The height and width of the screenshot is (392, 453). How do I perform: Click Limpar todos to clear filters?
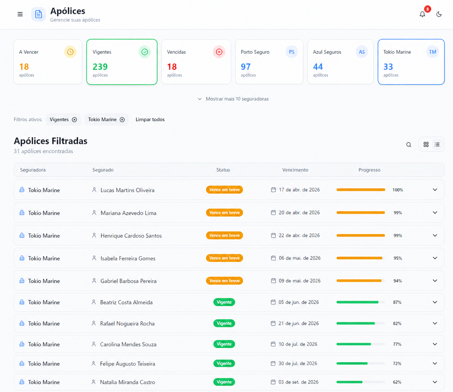150,120
